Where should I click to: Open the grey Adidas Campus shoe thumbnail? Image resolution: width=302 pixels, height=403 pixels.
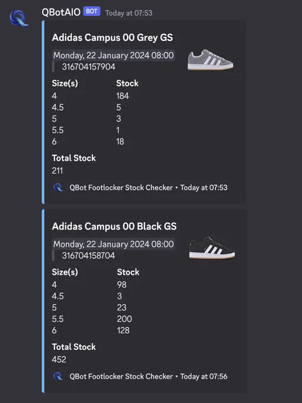(x=210, y=60)
